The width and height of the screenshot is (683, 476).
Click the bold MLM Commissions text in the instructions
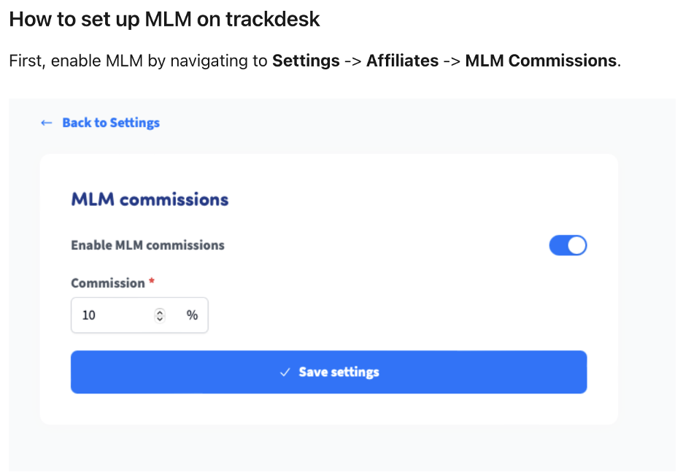pos(541,61)
